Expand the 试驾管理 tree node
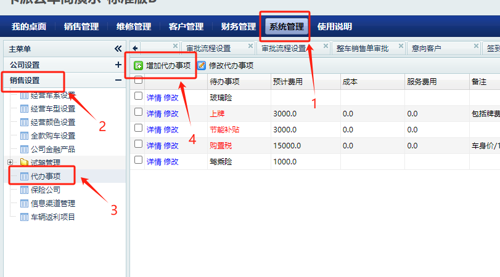The image size is (500, 277). [10, 163]
